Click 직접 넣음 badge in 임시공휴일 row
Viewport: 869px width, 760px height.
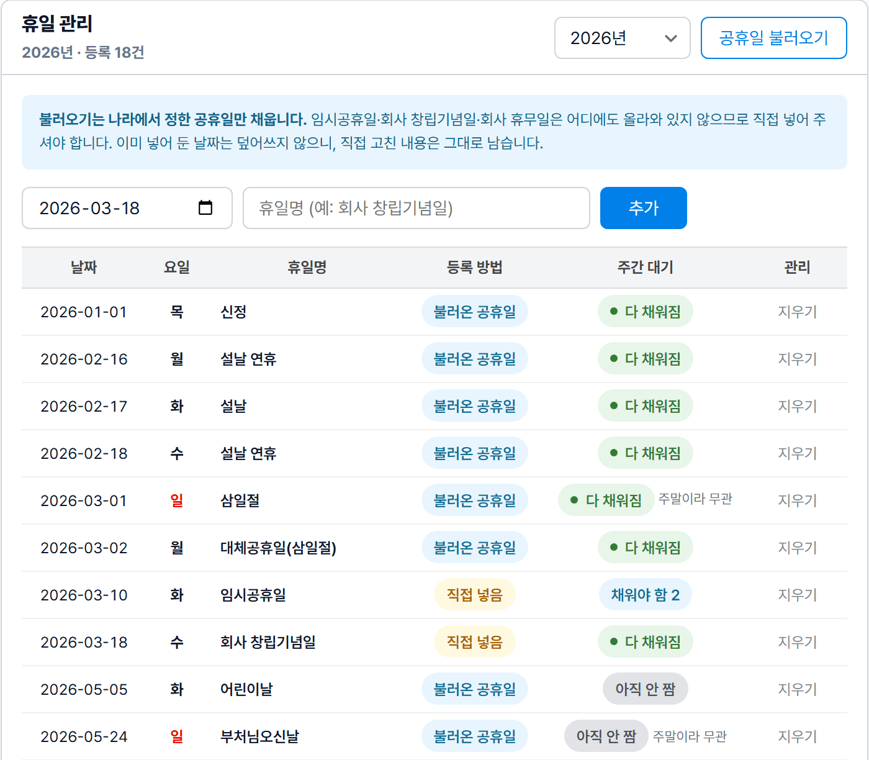pyautogui.click(x=475, y=595)
